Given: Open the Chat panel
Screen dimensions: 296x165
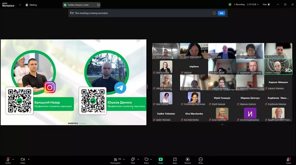Looking at the screenshot, I should pos(133,160).
